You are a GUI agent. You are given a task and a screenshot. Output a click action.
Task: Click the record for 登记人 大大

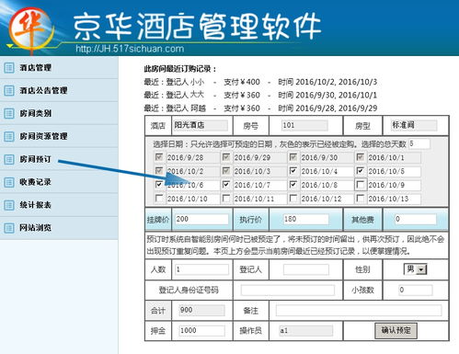tap(260, 95)
